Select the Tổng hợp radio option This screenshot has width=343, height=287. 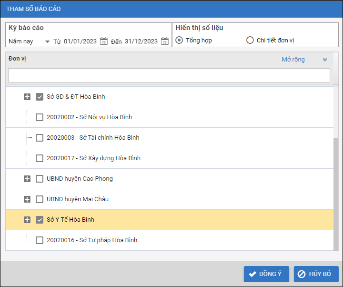pos(179,40)
